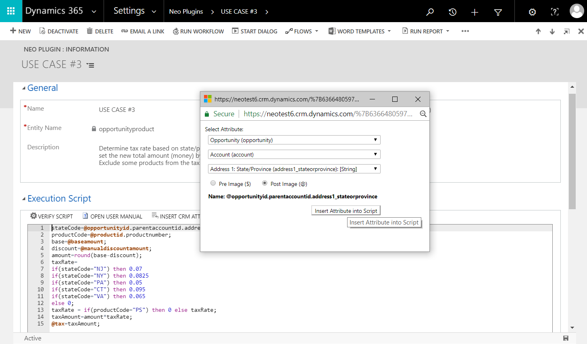Click the Description field text
This screenshot has height=344, width=587.
point(150,156)
